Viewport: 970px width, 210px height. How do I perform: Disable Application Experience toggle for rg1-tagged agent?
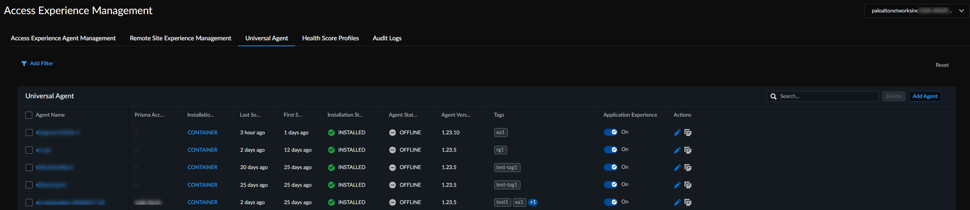coord(611,150)
